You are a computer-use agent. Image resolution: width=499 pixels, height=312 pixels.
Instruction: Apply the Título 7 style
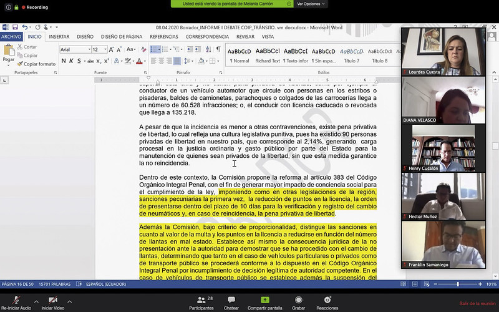351,56
